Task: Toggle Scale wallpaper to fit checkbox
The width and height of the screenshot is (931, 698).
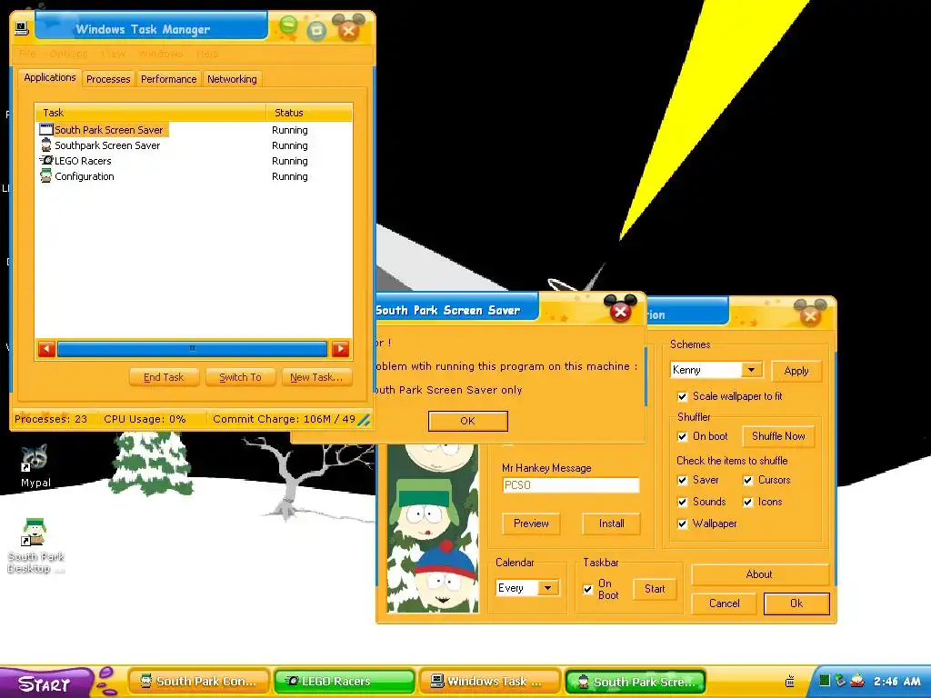Action: click(x=682, y=396)
